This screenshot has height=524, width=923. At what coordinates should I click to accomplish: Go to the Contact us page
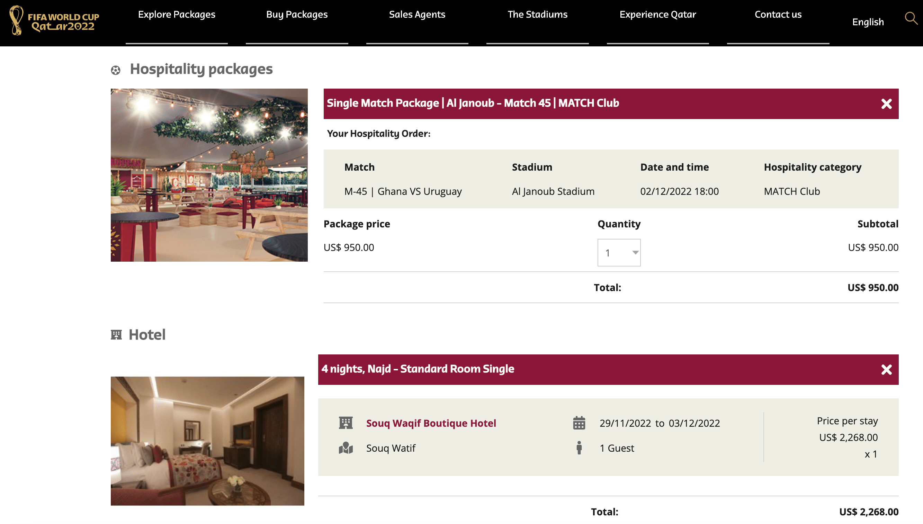pyautogui.click(x=778, y=15)
